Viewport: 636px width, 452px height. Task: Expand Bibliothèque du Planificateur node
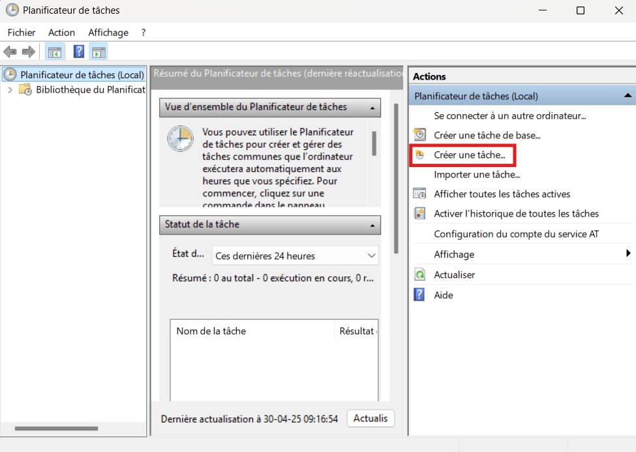tap(12, 88)
